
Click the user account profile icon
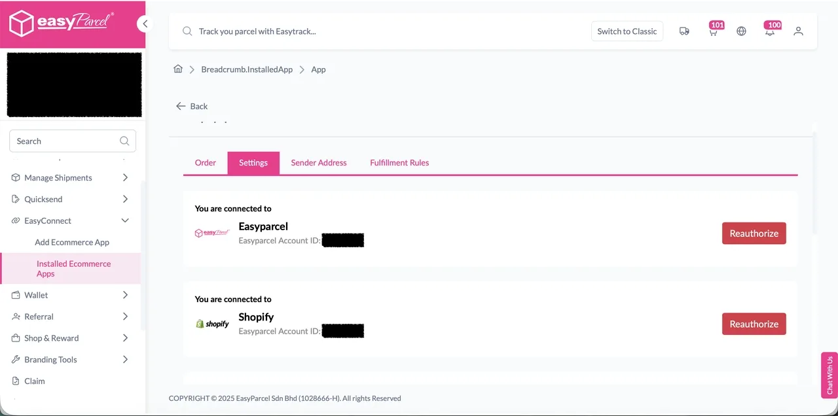[x=798, y=31]
